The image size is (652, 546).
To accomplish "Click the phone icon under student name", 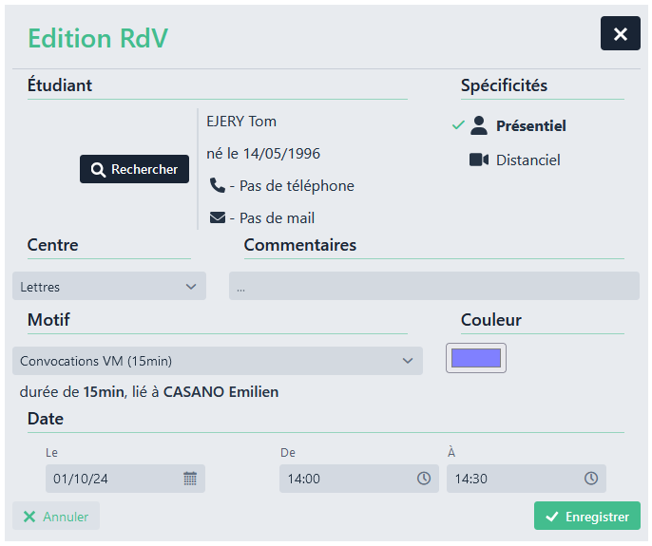I will [218, 186].
